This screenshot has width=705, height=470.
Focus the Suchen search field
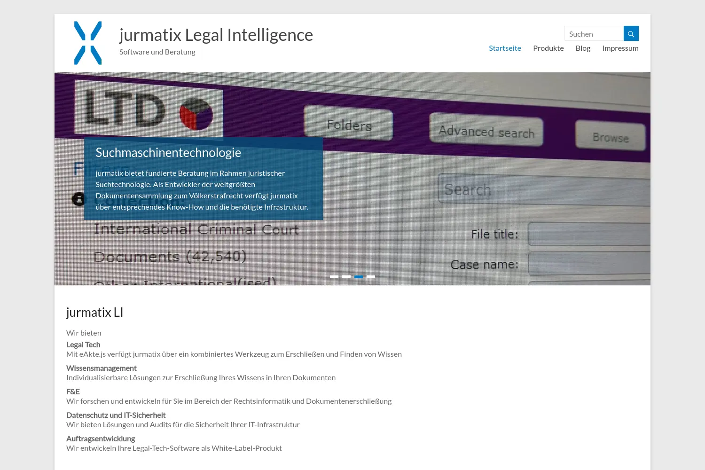[594, 33]
